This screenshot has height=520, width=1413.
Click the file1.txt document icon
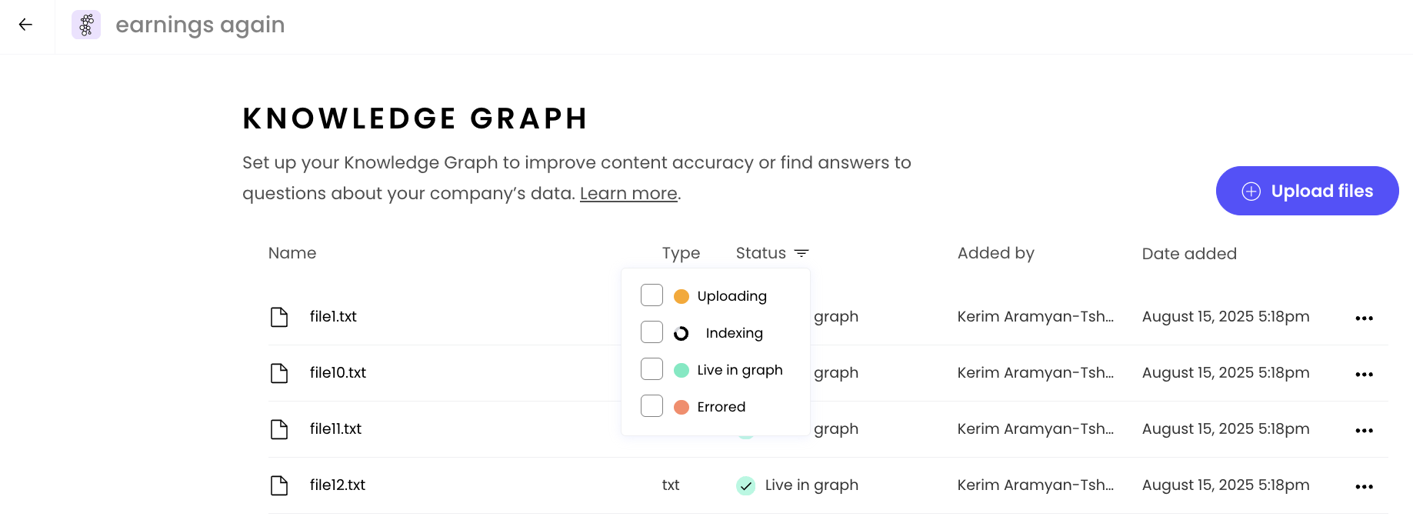(279, 317)
